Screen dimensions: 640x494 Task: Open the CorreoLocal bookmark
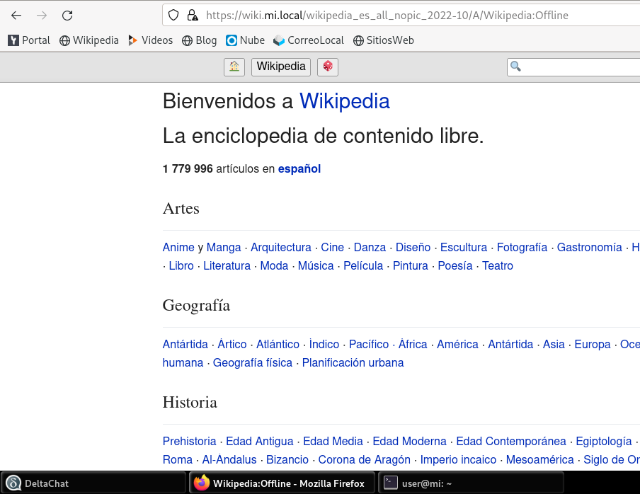(x=309, y=40)
